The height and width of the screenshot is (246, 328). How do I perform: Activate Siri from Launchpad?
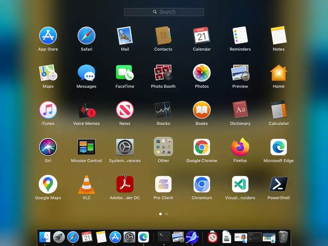[x=48, y=147]
